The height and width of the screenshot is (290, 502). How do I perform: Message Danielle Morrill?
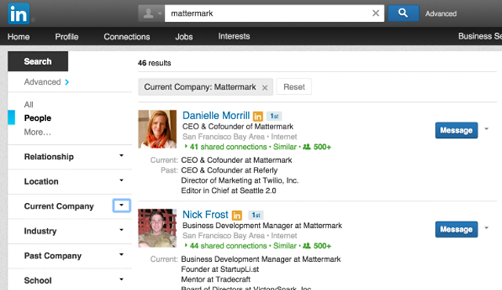(457, 130)
